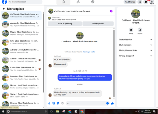Expand Media, files and links section
158x114 pixels.
136,51
